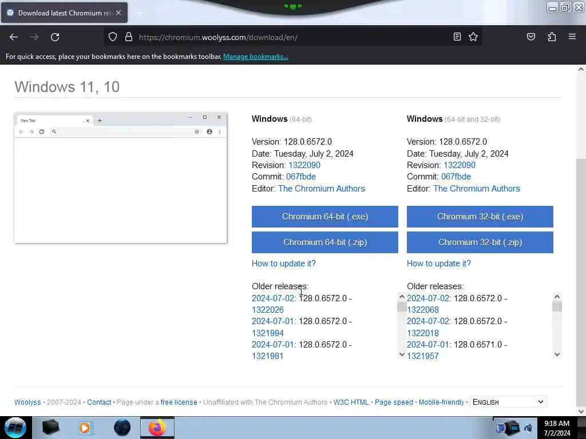Expand the English language dropdown

pos(508,402)
